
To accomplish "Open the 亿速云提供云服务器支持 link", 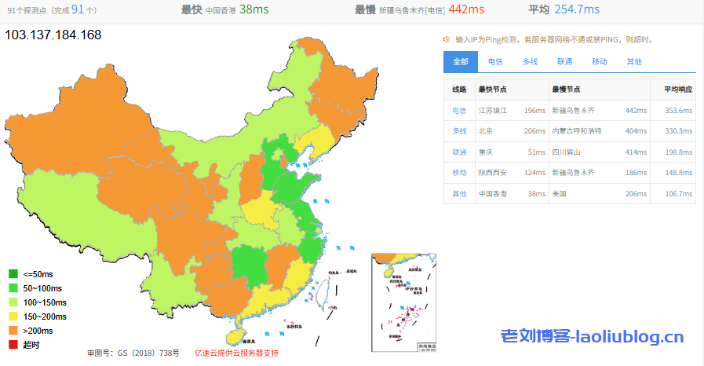I will click(236, 353).
